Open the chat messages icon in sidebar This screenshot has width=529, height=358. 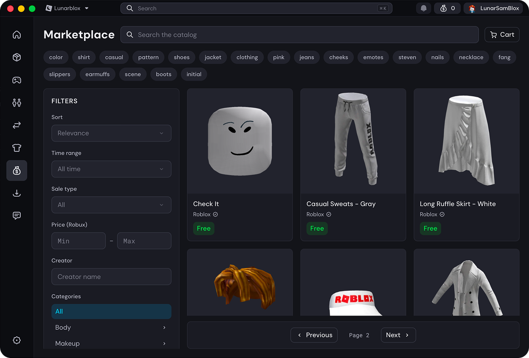[x=17, y=216]
